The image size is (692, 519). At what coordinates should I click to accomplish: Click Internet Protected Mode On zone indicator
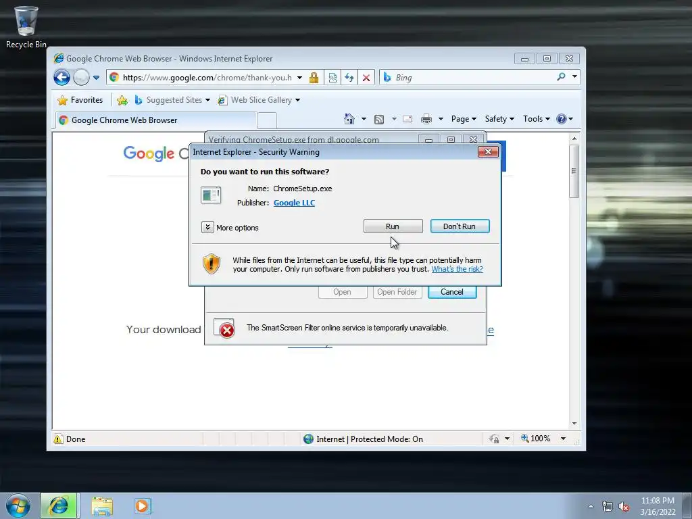(x=363, y=439)
